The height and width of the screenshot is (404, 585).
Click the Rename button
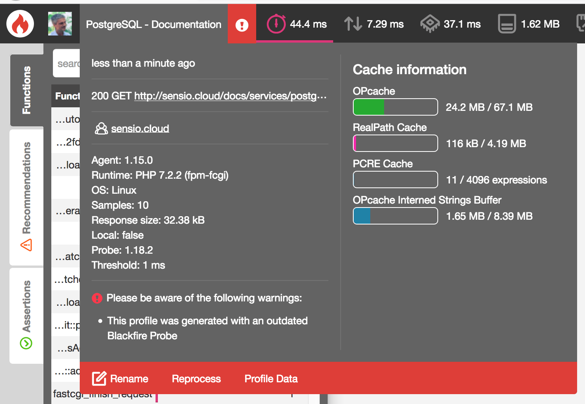point(129,378)
